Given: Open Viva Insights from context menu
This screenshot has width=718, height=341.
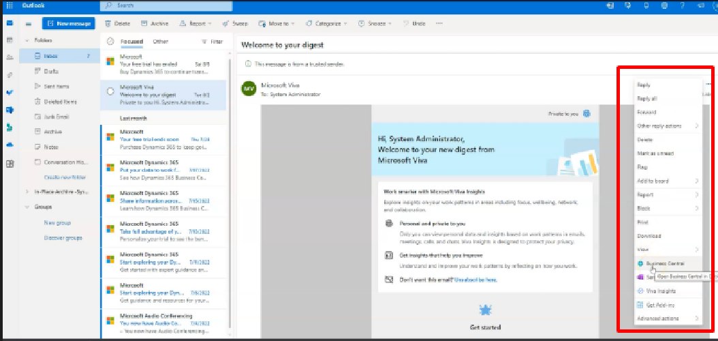Looking at the screenshot, I should click(x=657, y=291).
